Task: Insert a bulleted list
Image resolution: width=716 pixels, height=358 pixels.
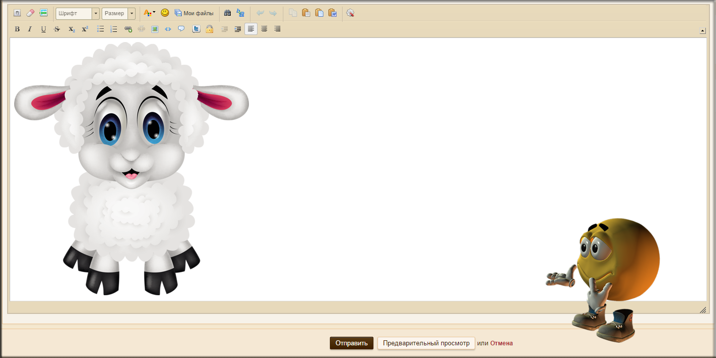Action: (101, 29)
